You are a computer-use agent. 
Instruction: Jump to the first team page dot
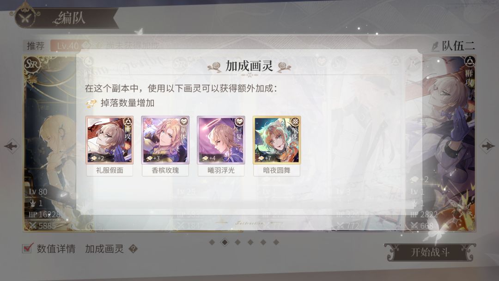(212, 242)
